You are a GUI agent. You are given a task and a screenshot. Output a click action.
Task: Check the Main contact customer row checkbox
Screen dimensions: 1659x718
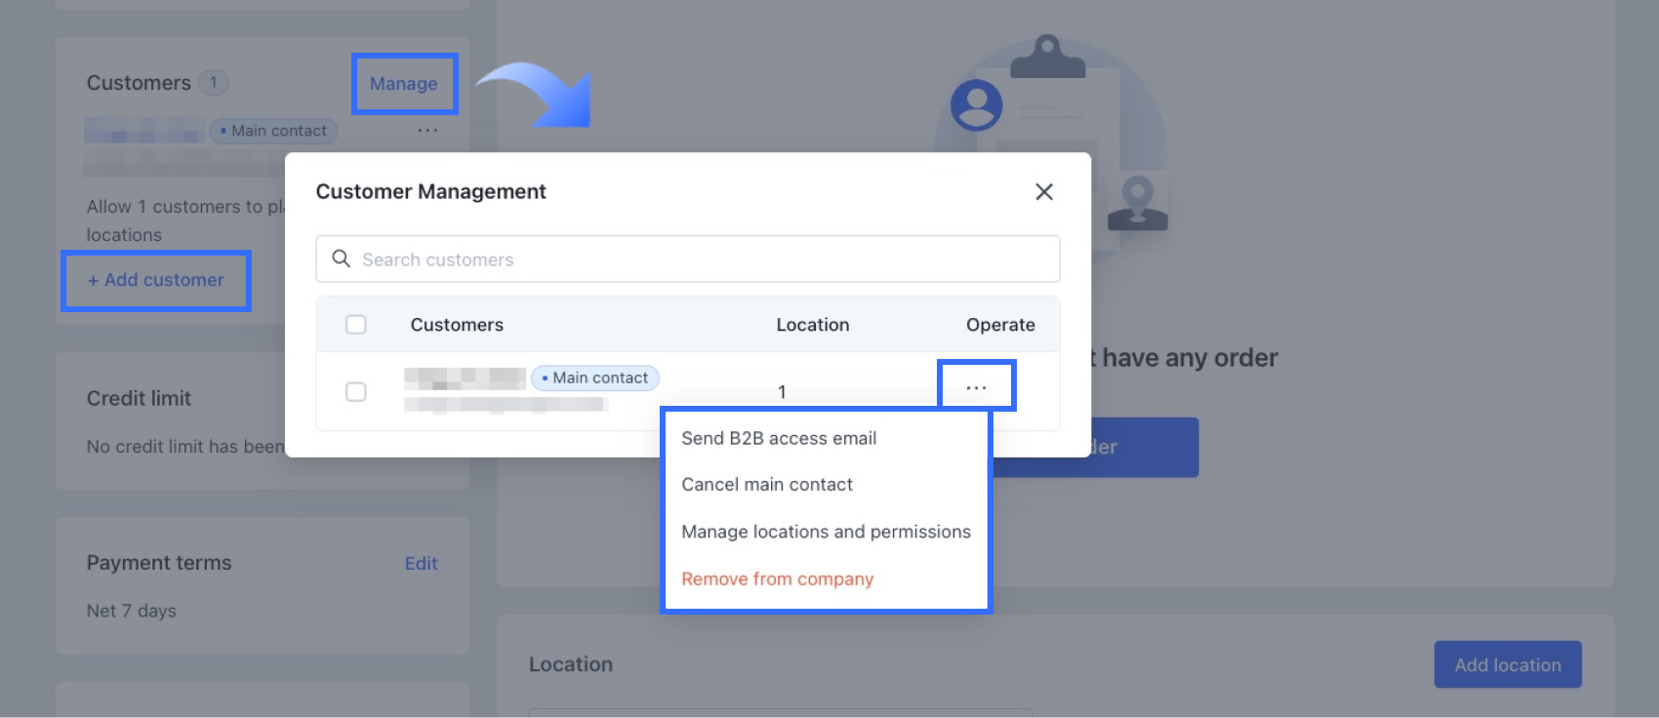[x=356, y=391]
